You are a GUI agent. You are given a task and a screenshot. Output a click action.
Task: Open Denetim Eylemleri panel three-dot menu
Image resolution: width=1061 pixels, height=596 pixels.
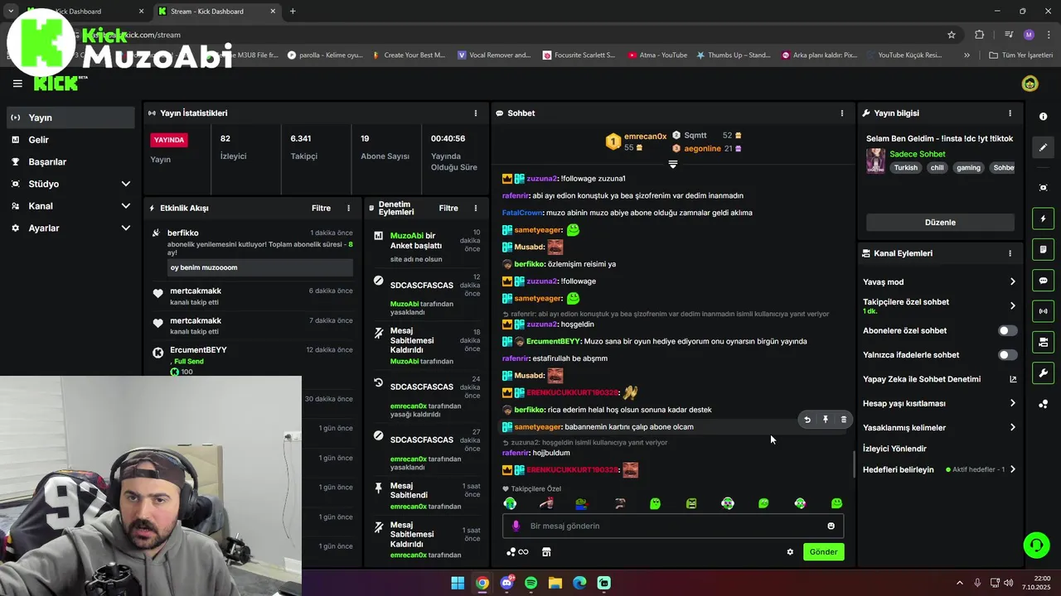(476, 209)
